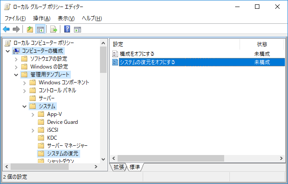The width and height of the screenshot is (288, 184).
Task: Expand the Windows の設定 node
Action: point(16,67)
